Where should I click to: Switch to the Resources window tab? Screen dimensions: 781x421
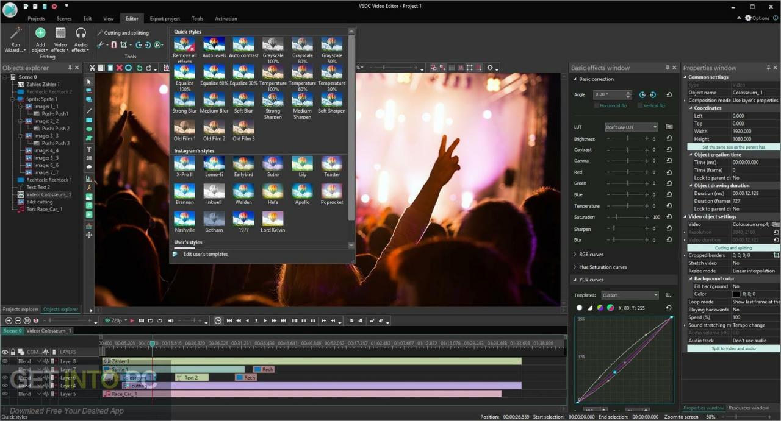(x=748, y=408)
